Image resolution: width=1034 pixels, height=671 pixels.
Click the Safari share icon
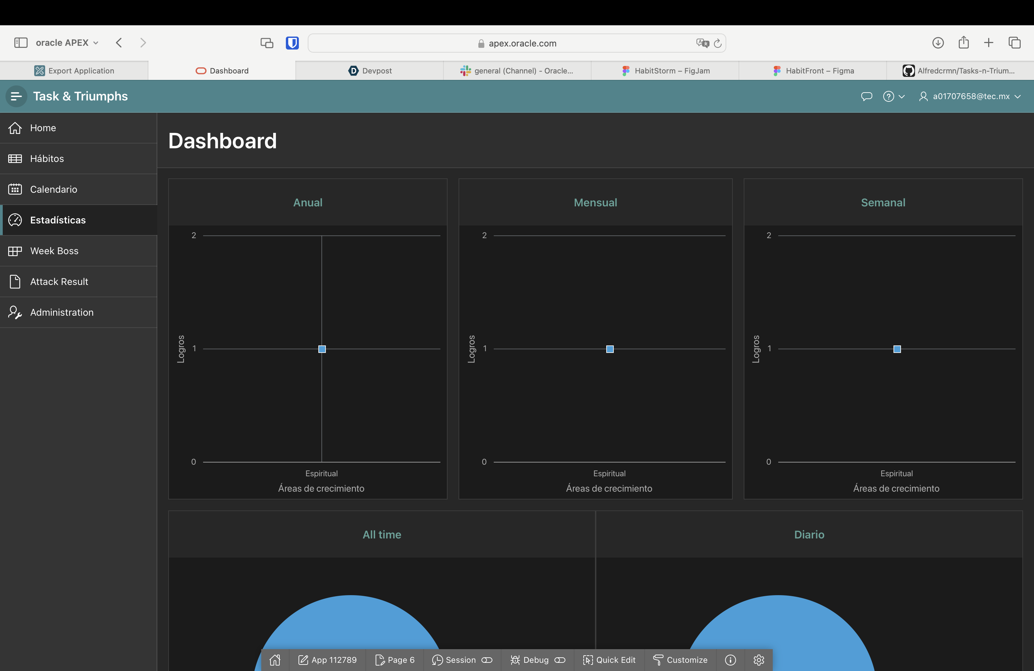(963, 42)
